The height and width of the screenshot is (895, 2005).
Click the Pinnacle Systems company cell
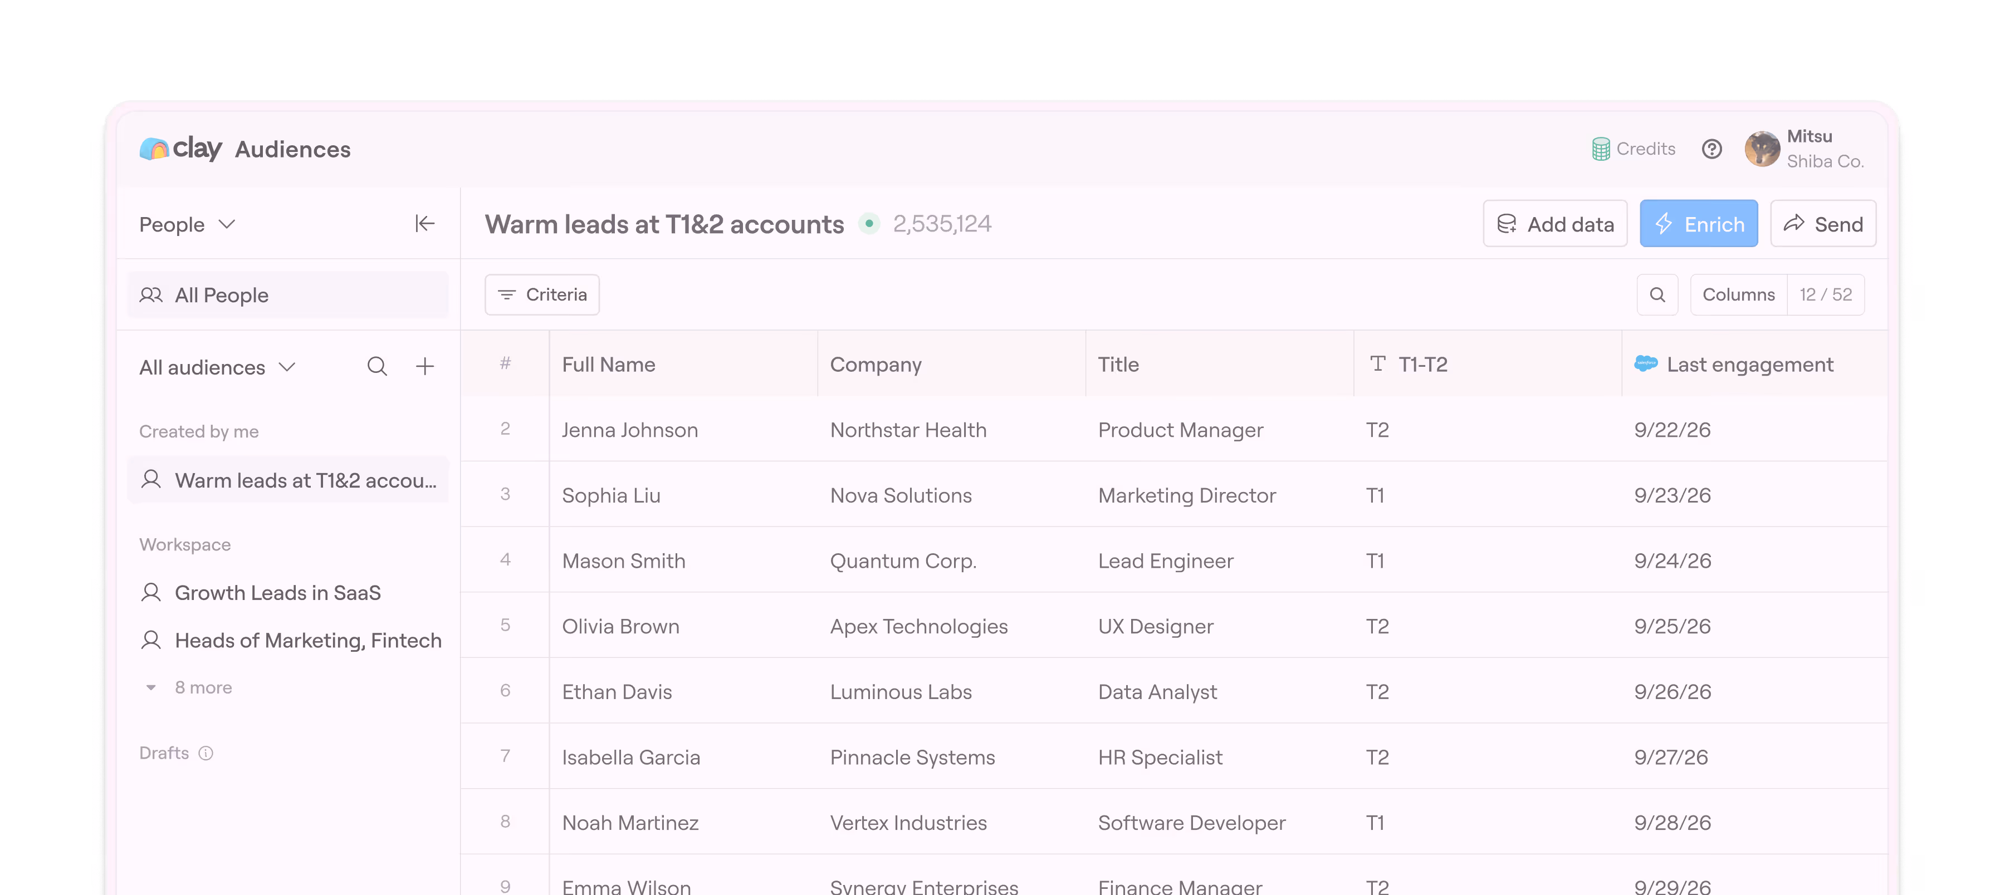coord(951,756)
